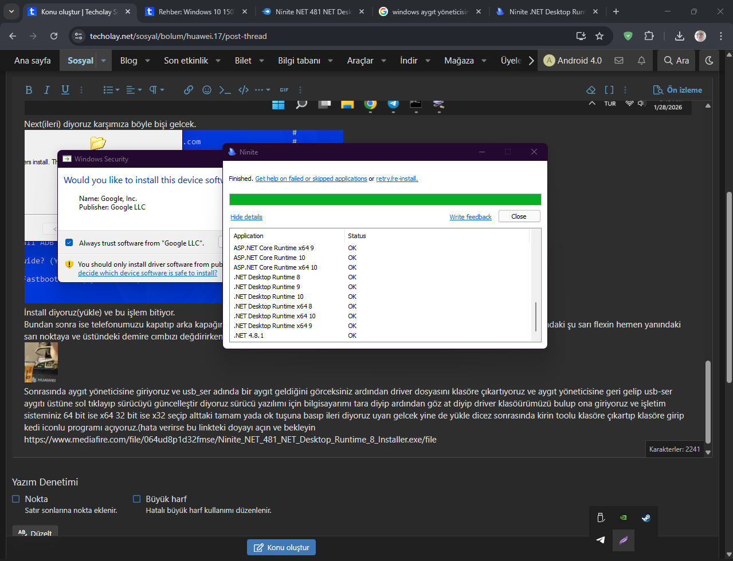
Task: Click the Ön izleme preview button
Action: point(677,90)
